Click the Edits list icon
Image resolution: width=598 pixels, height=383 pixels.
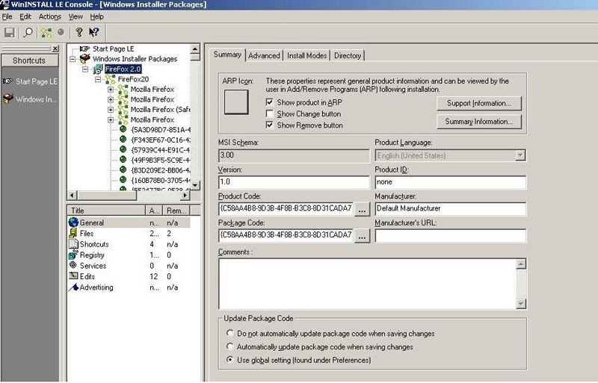(x=73, y=276)
